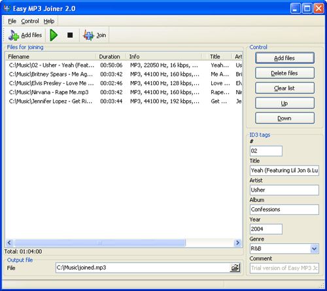Click the 192 kbps info cell
327x291 pixels.
[x=165, y=101]
